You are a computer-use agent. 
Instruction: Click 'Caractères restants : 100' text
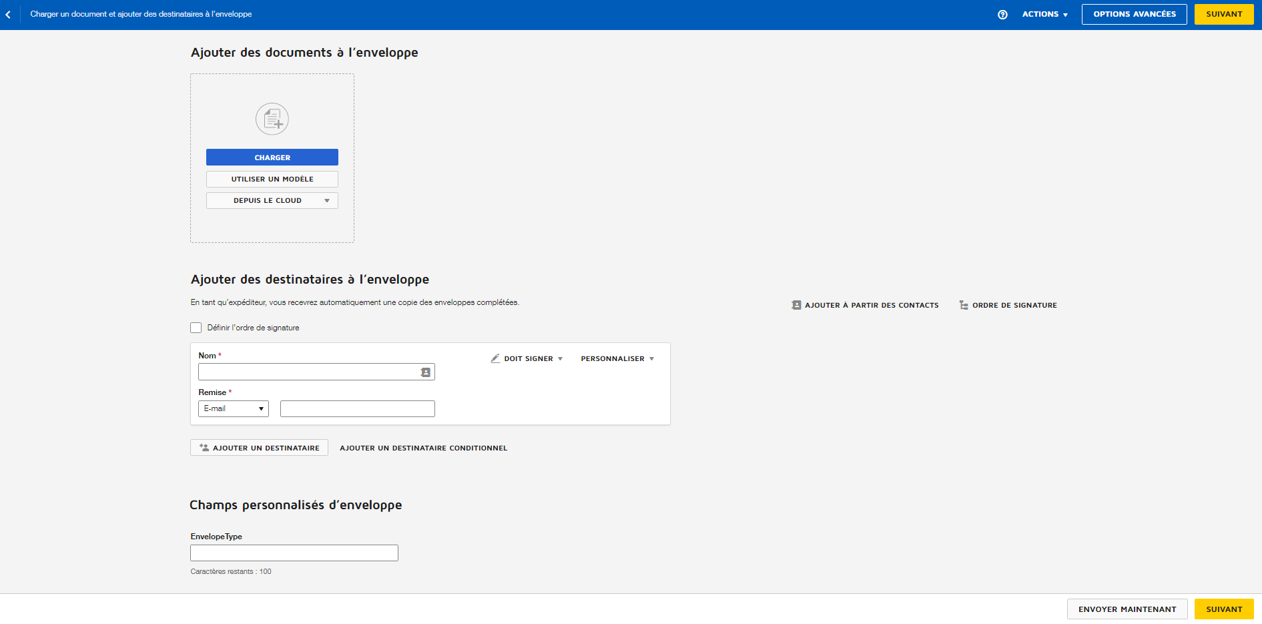[231, 571]
